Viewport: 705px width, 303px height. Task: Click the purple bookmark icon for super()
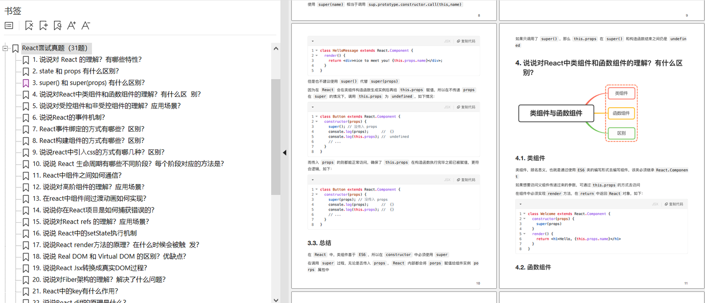tap(26, 83)
